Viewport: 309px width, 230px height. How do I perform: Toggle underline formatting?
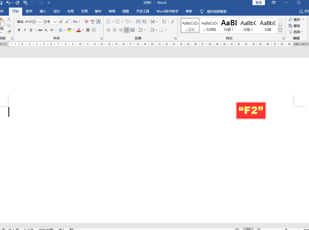coord(31,30)
